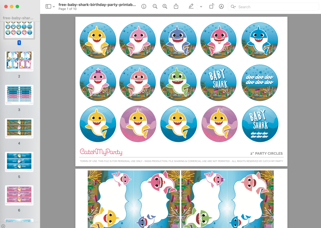This screenshot has width=321, height=228.
Task: Open search options magnifier dropdown
Action: [233, 7]
